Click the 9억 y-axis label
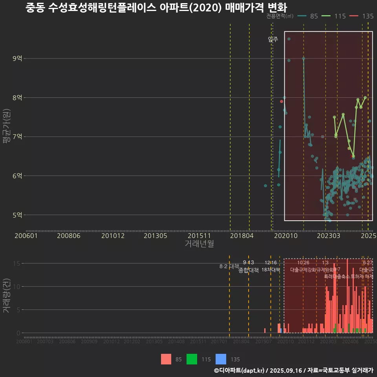 [17, 59]
